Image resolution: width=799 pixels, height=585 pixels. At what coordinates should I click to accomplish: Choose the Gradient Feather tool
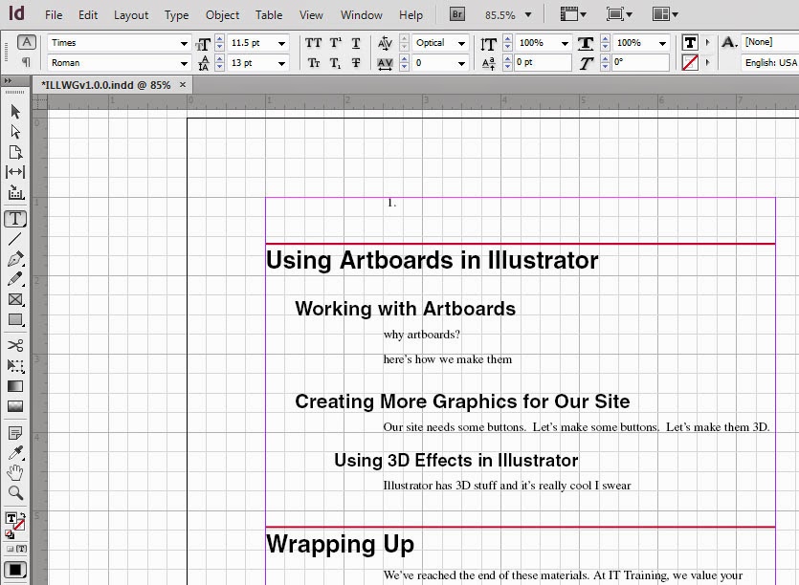point(15,406)
